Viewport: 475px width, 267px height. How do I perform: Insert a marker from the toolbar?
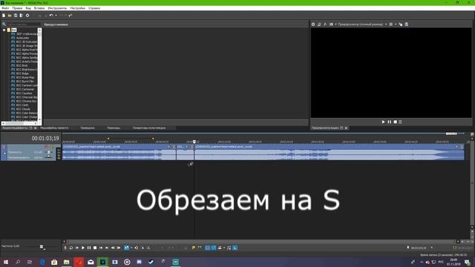tap(194, 248)
